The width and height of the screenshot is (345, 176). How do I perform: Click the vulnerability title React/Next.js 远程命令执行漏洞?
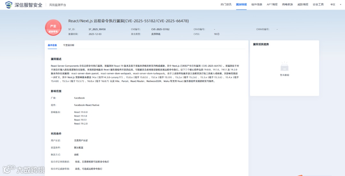coord(128,21)
